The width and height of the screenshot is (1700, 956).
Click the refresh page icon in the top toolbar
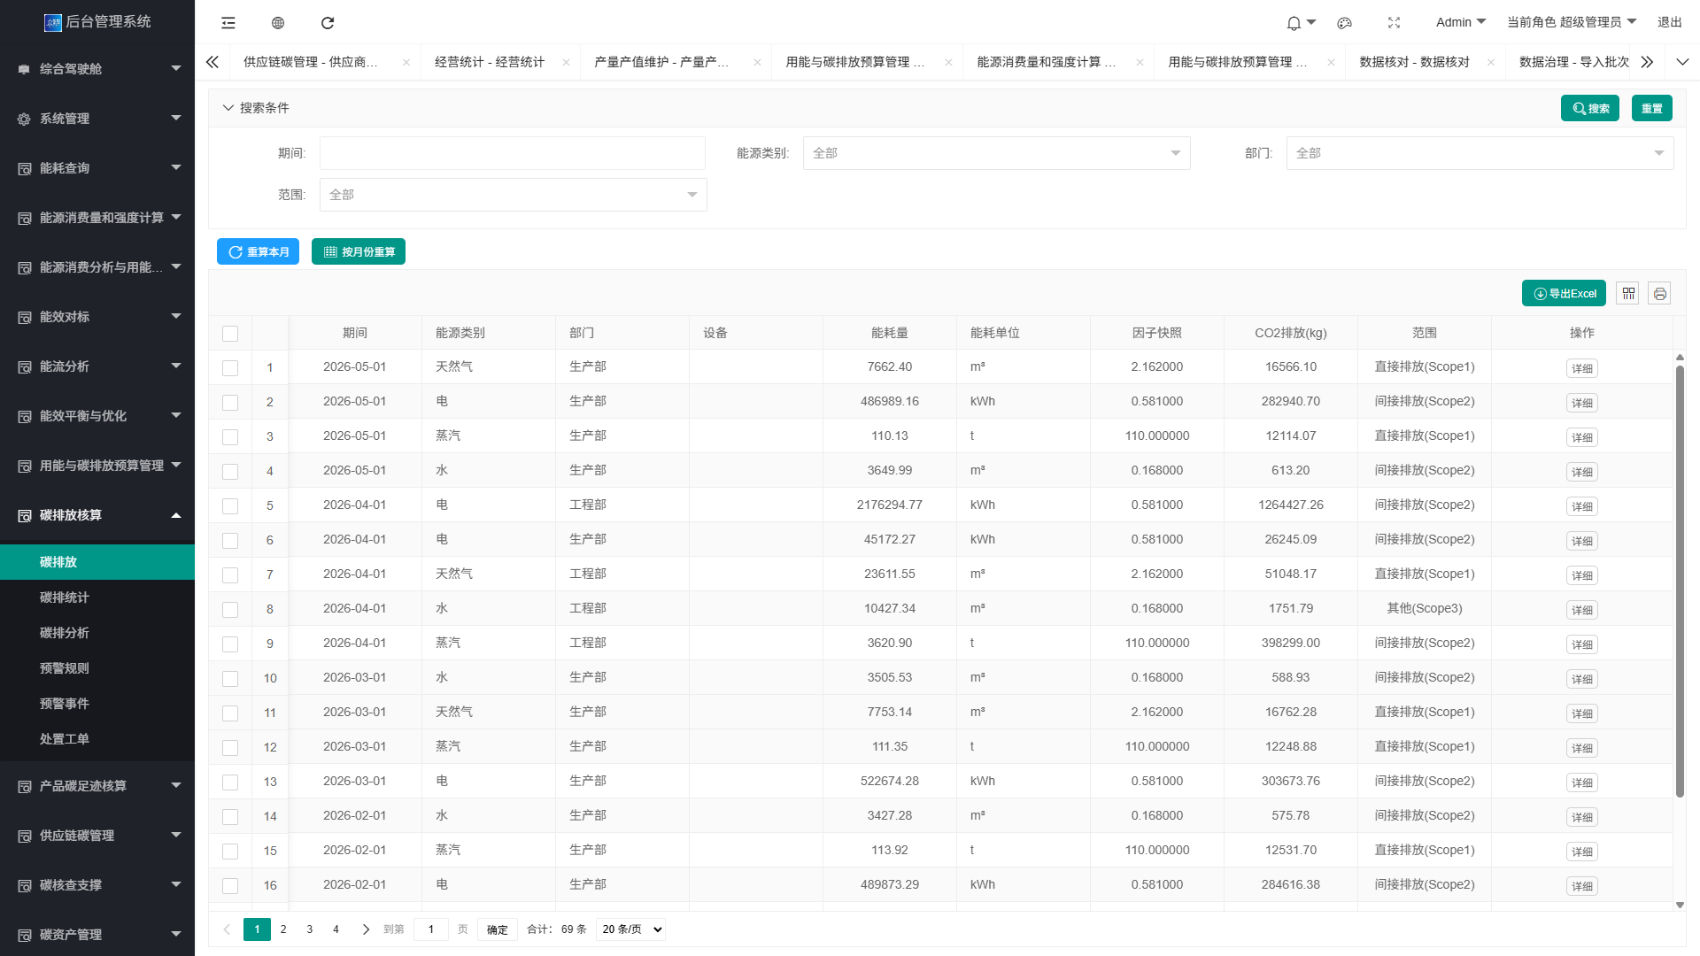click(x=328, y=23)
